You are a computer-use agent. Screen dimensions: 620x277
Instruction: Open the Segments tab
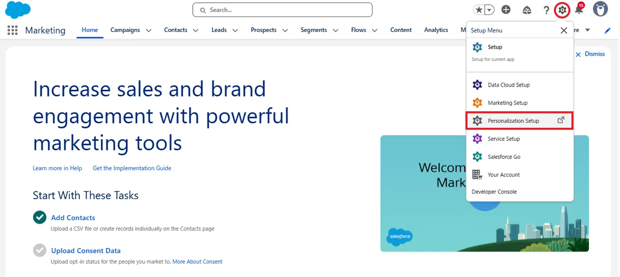314,30
